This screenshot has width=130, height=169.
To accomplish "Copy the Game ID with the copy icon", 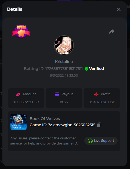I will coord(99,125).
